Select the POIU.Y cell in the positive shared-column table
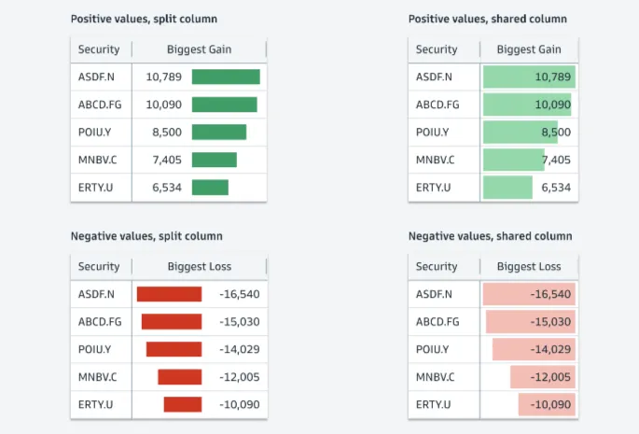This screenshot has width=639, height=434. tap(432, 133)
